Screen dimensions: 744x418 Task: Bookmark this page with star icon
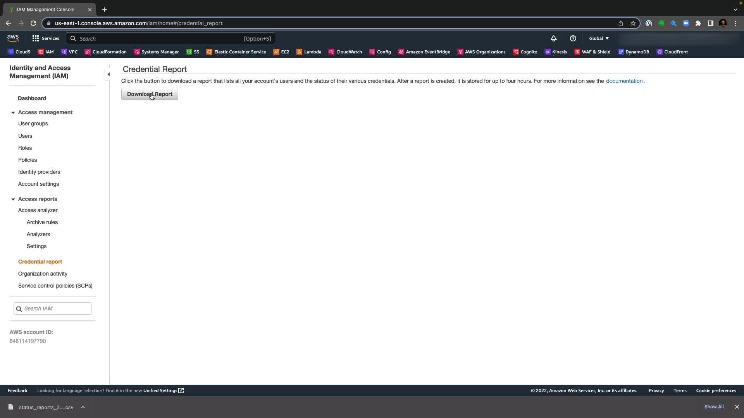click(633, 23)
